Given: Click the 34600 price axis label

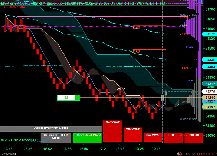Looking at the screenshot, I should pos(210,29).
